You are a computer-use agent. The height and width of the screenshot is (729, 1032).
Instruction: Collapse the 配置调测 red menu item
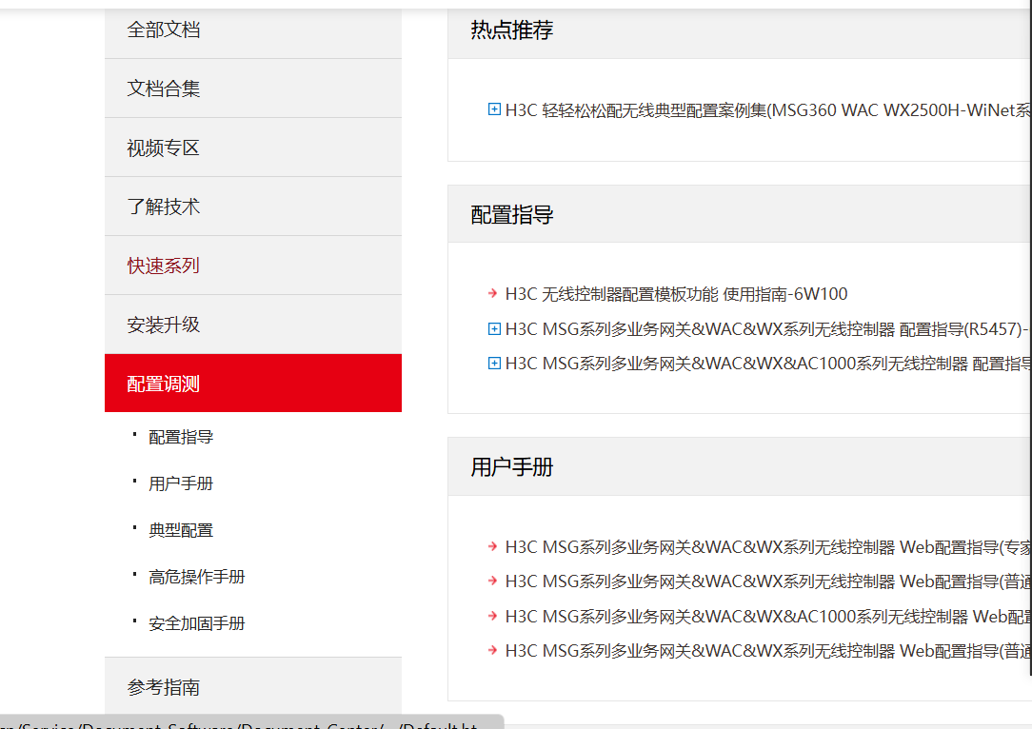coord(252,383)
